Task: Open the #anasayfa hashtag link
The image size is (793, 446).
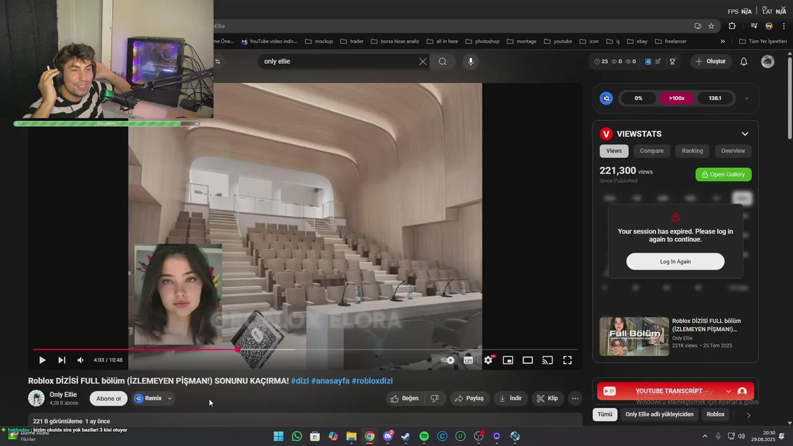Action: [330, 381]
